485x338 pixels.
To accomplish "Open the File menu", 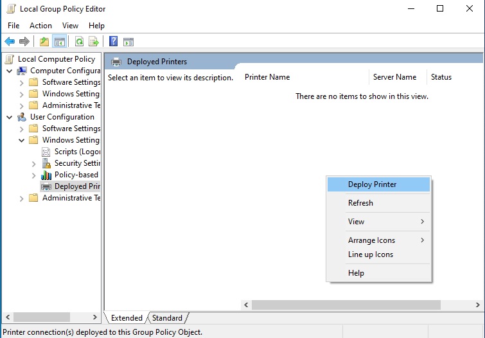I will (13, 26).
